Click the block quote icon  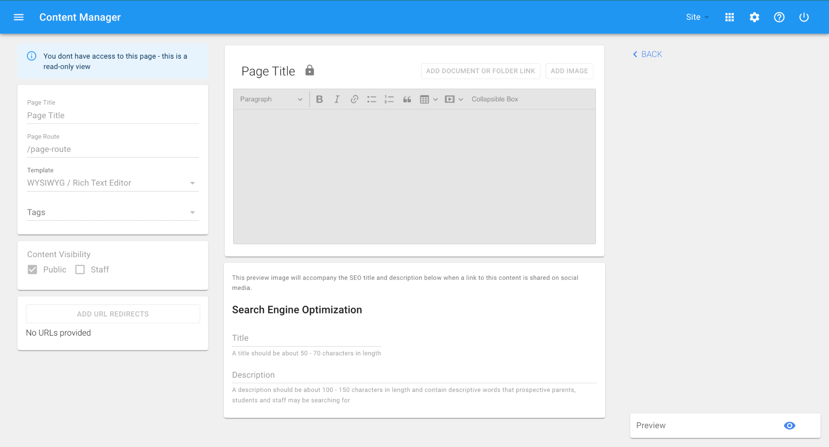click(x=407, y=99)
